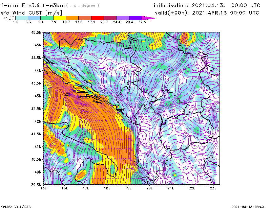This screenshot has width=271, height=209.
Task: Click the 42.5N latitude label
Action: [x=36, y=109]
